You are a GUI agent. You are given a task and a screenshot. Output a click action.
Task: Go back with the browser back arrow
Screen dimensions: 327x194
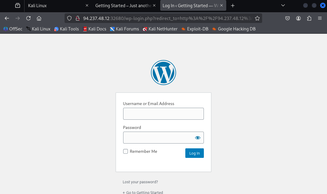point(7,18)
